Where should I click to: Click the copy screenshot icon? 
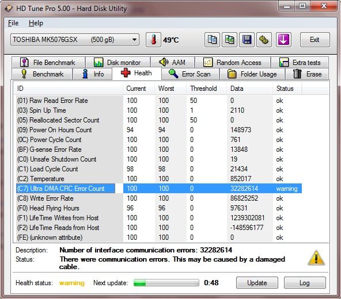(229, 40)
